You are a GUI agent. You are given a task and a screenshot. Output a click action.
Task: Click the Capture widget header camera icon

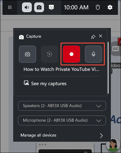21,37
